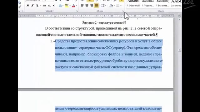Select the left indent marker on ruler

(55, 17)
